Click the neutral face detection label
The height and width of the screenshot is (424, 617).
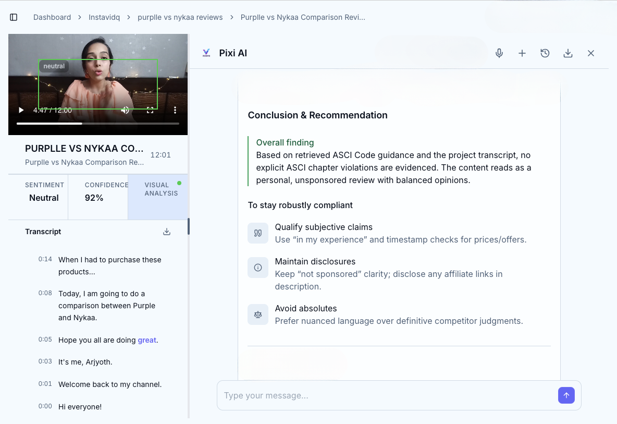(54, 66)
